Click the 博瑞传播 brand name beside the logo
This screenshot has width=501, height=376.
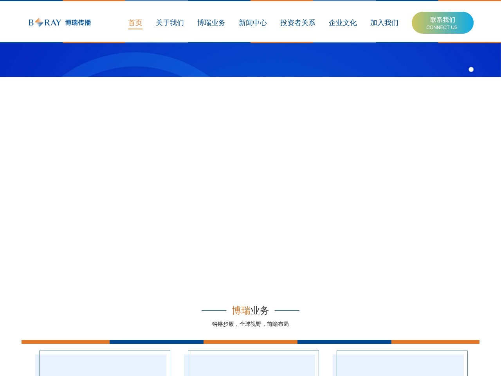(78, 23)
